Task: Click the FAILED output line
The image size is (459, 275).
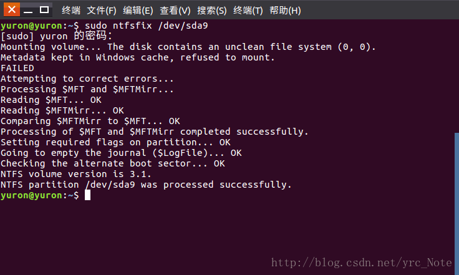Action: pos(17,68)
